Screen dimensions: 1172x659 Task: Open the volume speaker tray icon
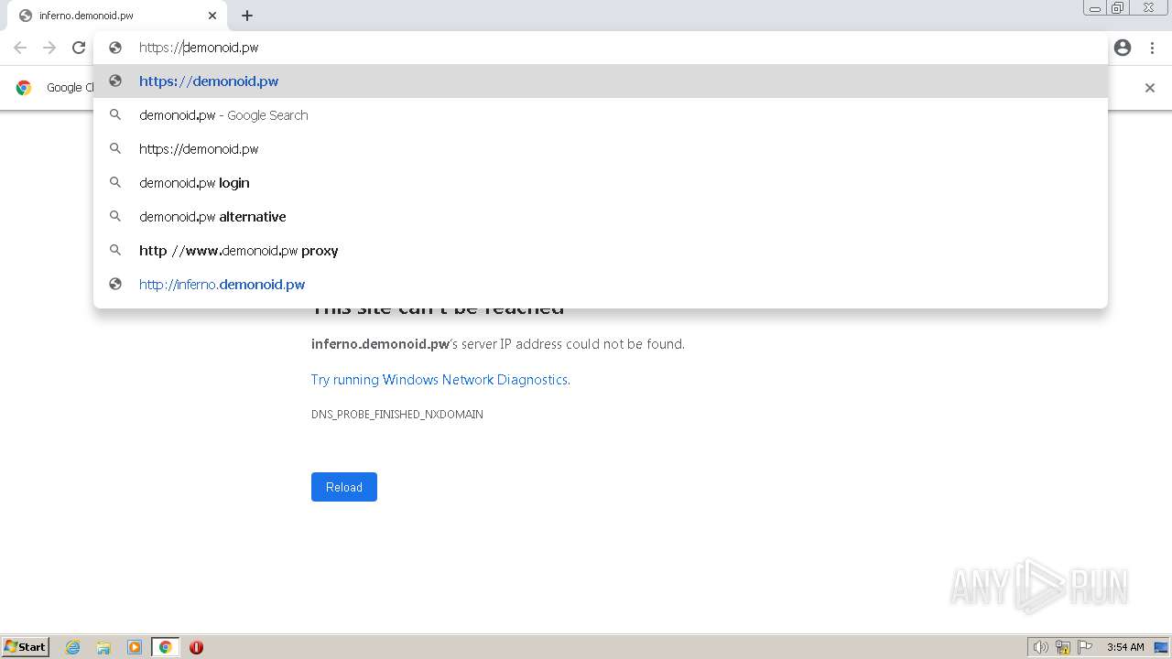(1040, 647)
